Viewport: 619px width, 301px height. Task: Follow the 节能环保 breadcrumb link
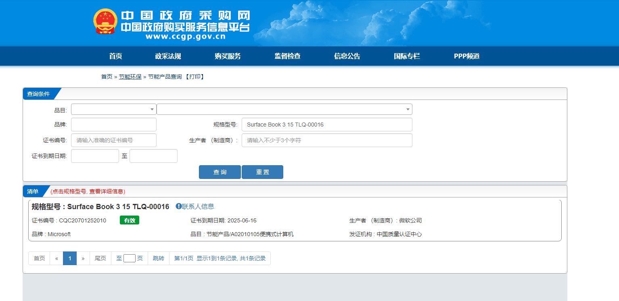(130, 77)
